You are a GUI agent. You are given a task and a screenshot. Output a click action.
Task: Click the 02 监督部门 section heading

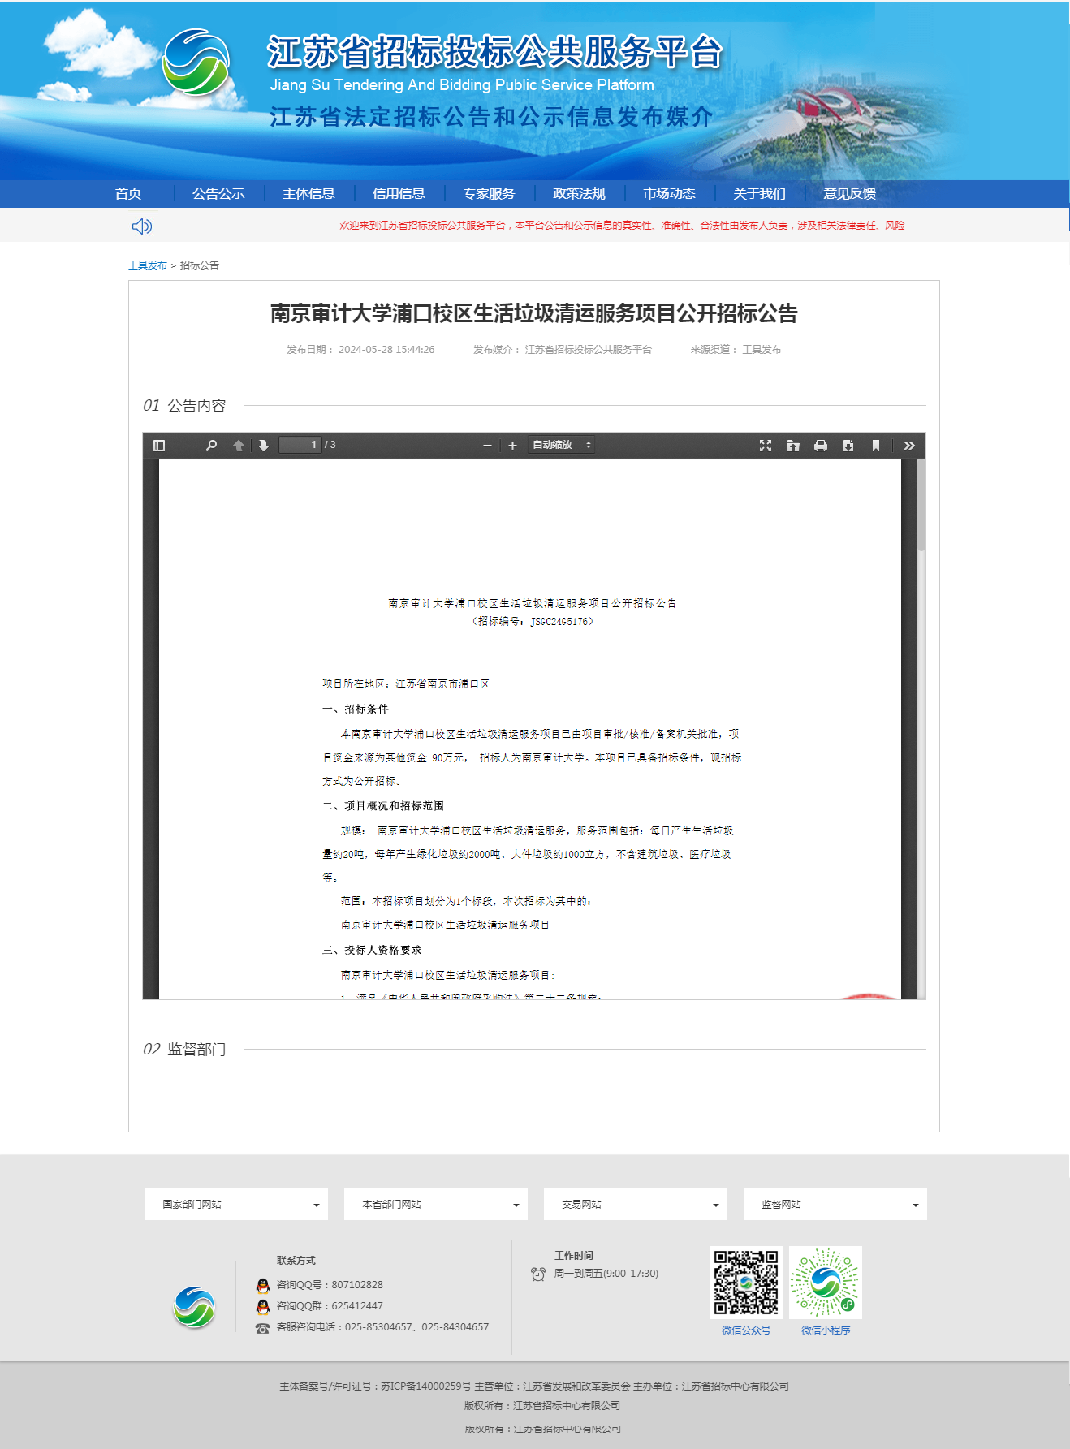pyautogui.click(x=184, y=1050)
